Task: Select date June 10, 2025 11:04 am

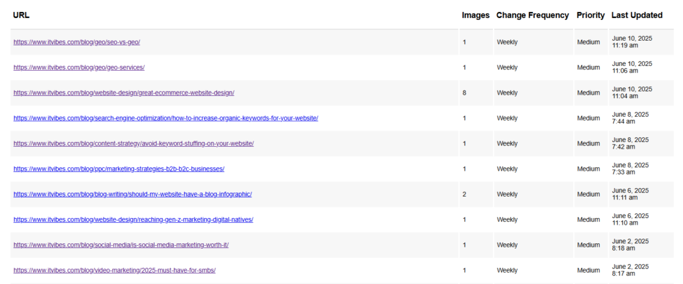Action: pyautogui.click(x=632, y=93)
